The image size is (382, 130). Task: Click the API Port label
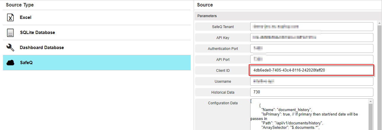pyautogui.click(x=223, y=60)
